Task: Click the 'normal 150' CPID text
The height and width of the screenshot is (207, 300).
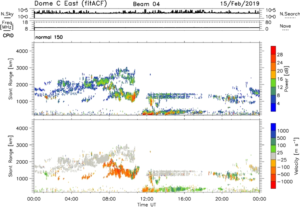Action: [x=49, y=37]
